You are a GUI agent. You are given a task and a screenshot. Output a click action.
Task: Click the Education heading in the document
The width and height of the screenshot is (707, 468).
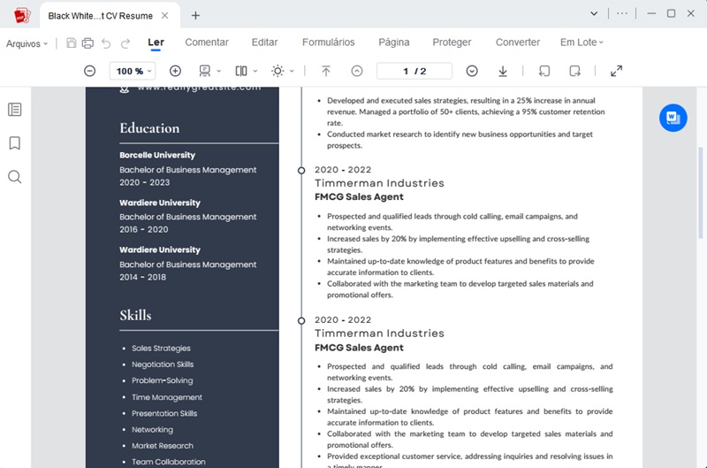[149, 128]
